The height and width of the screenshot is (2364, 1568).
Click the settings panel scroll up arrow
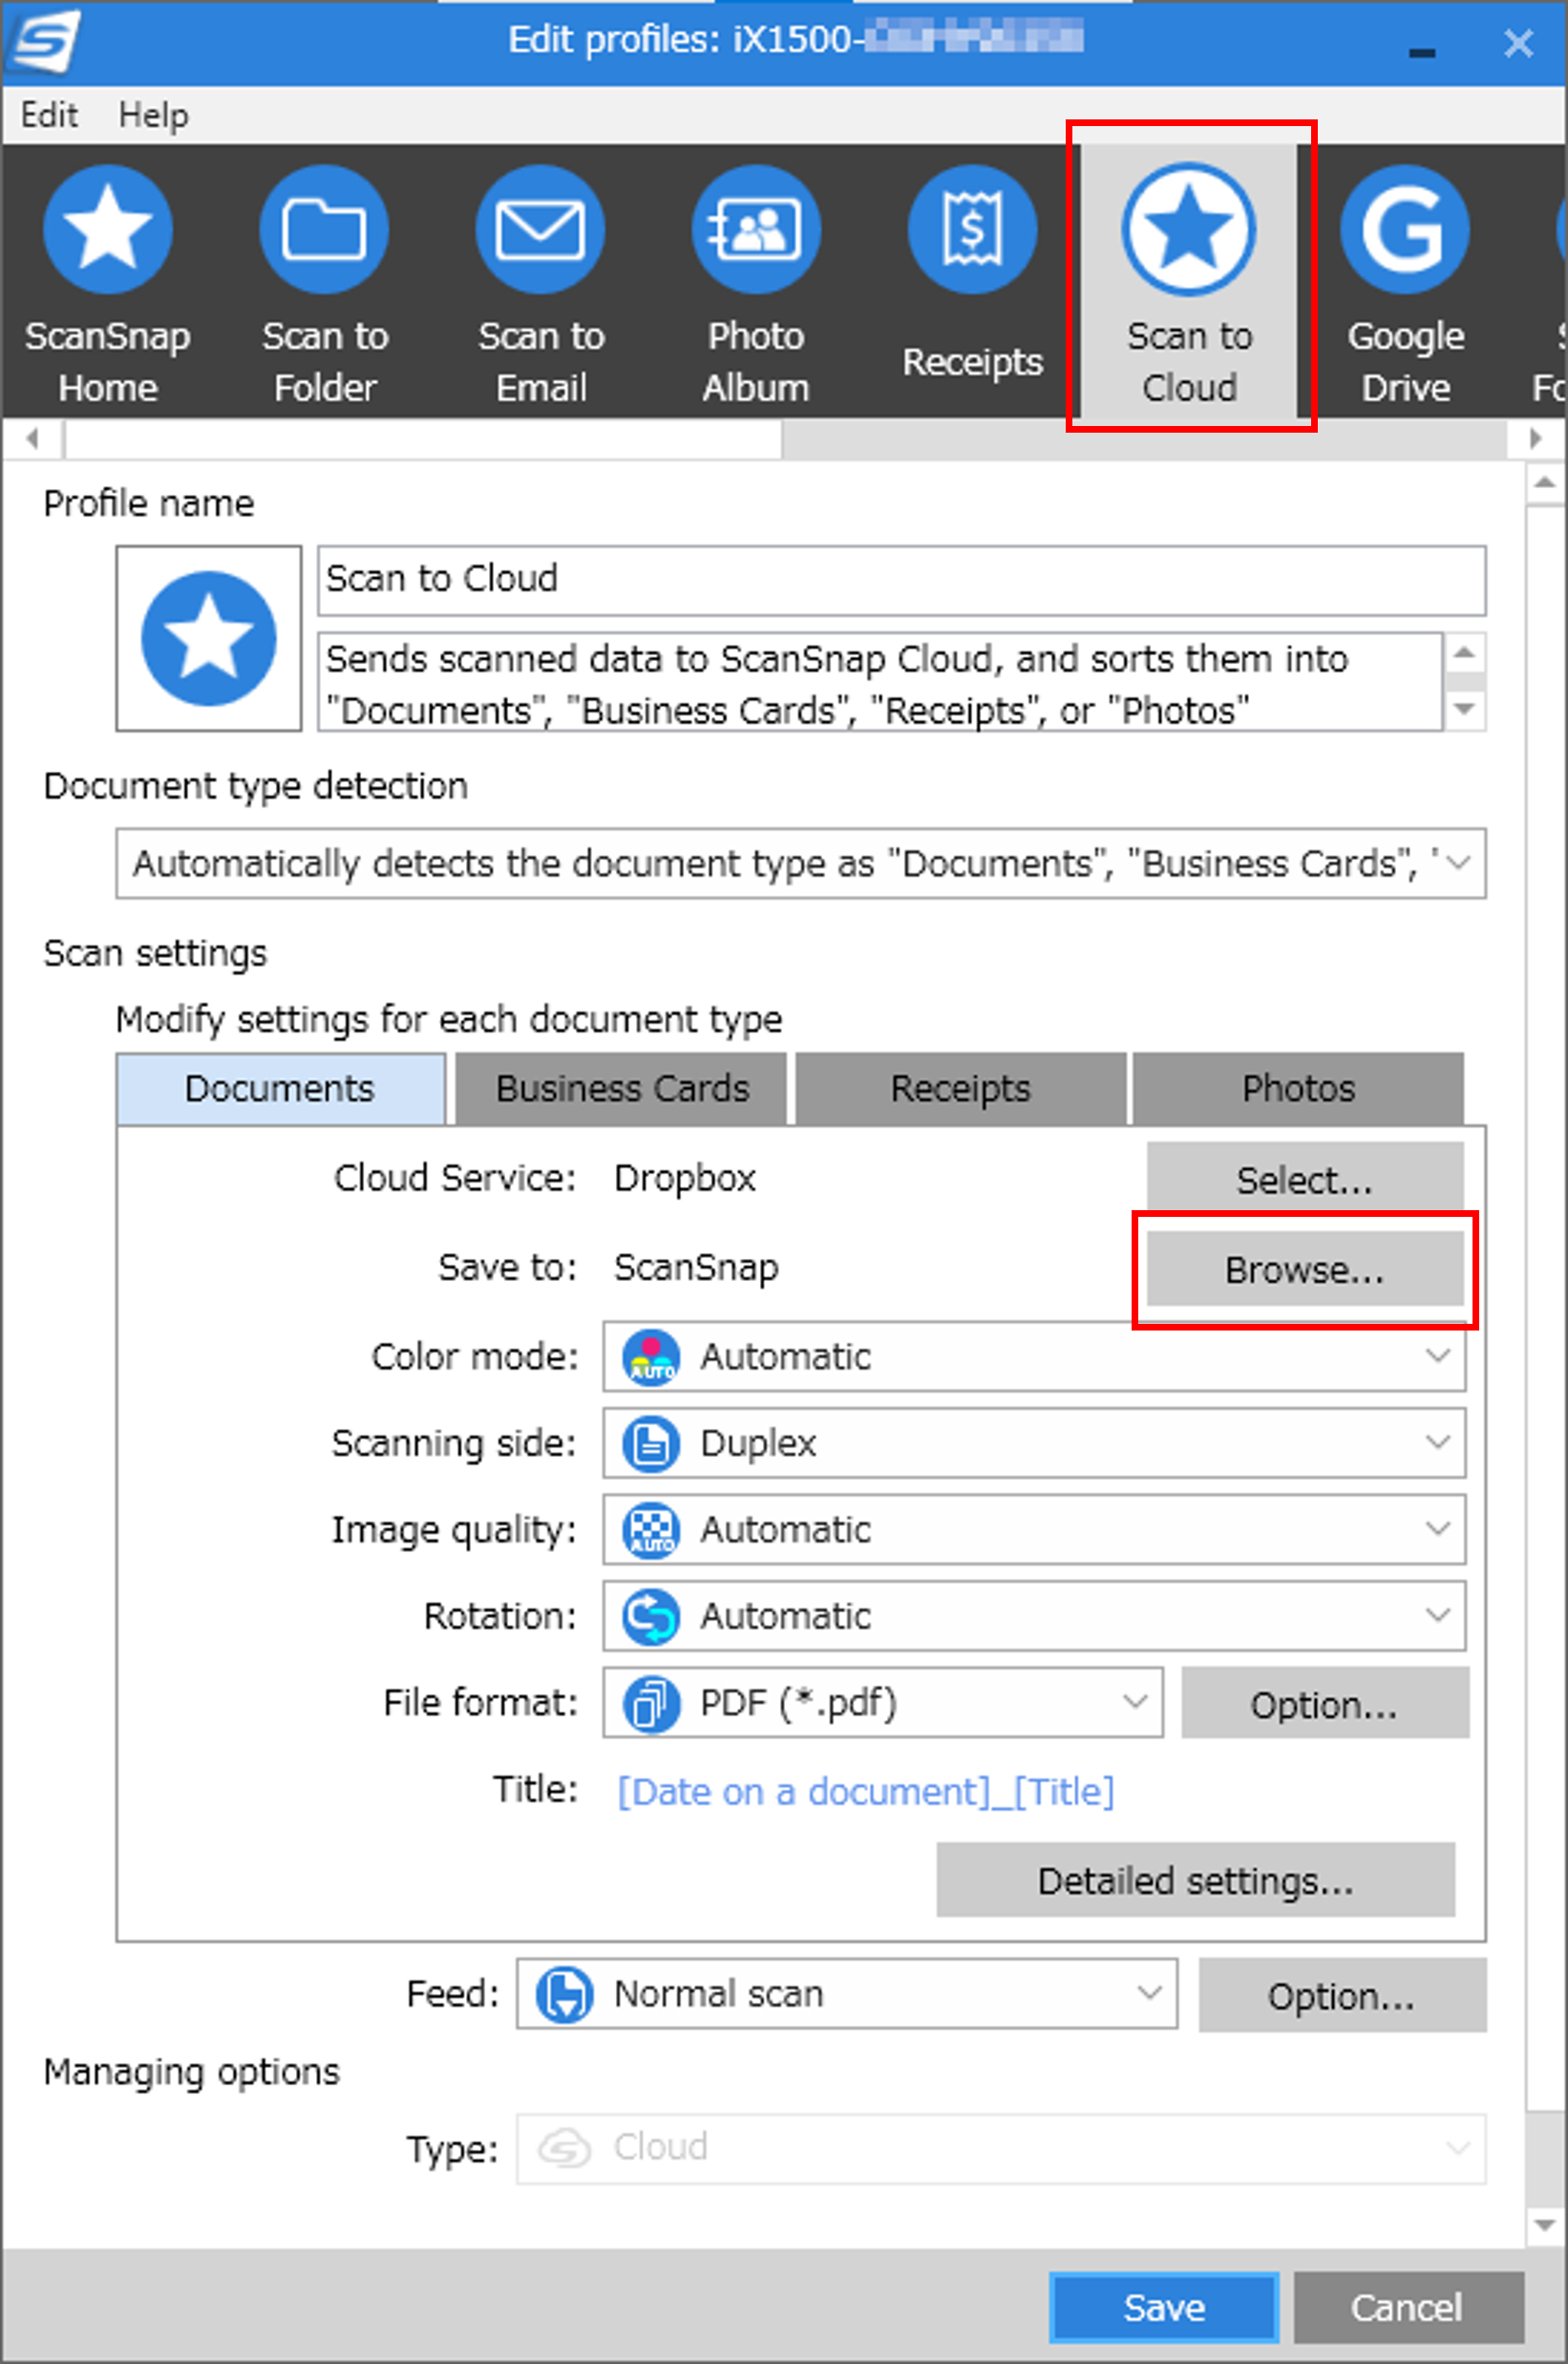point(1545,484)
